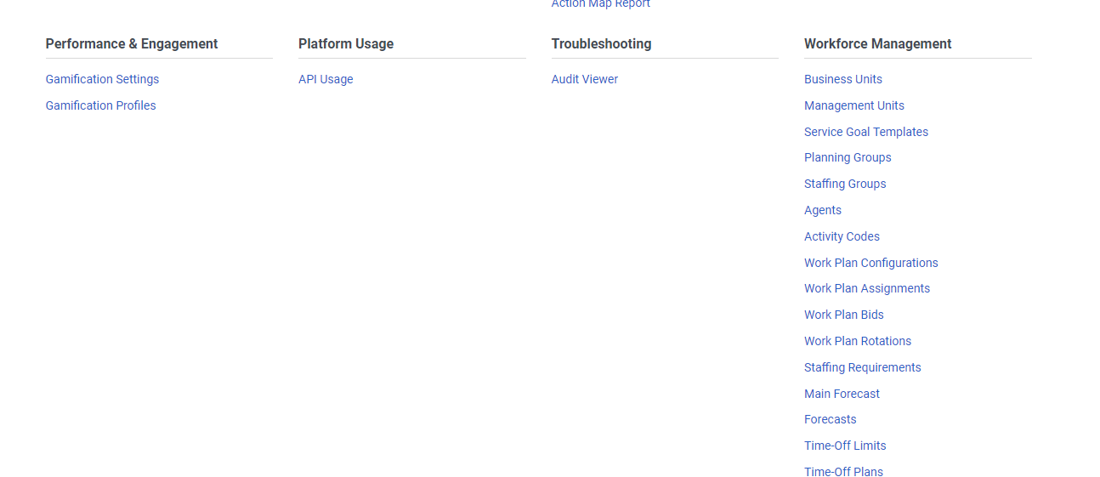Open Workforce Management Agents link
1100x477 pixels.
(x=822, y=210)
